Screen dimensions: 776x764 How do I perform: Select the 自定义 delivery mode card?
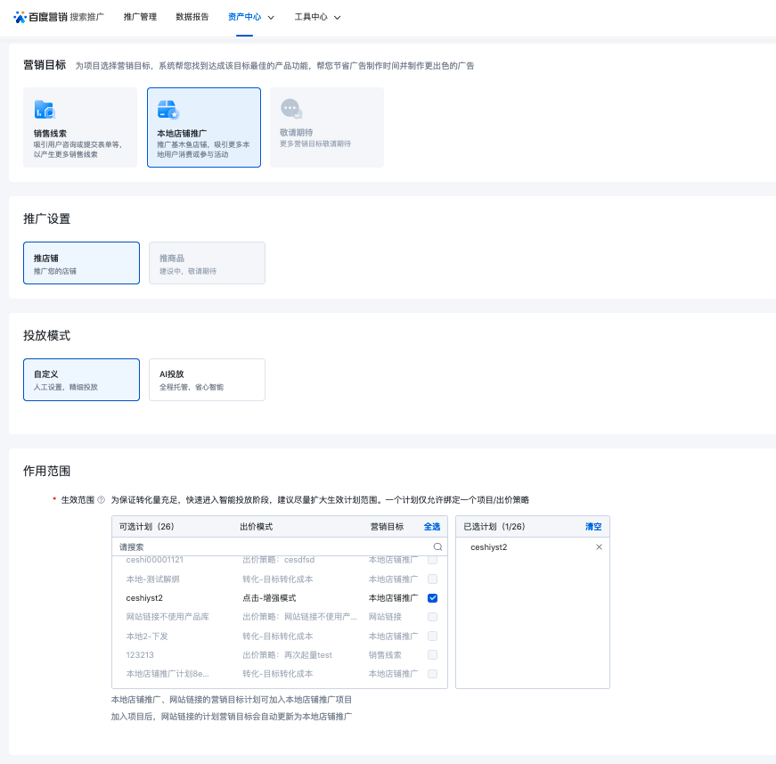[81, 380]
